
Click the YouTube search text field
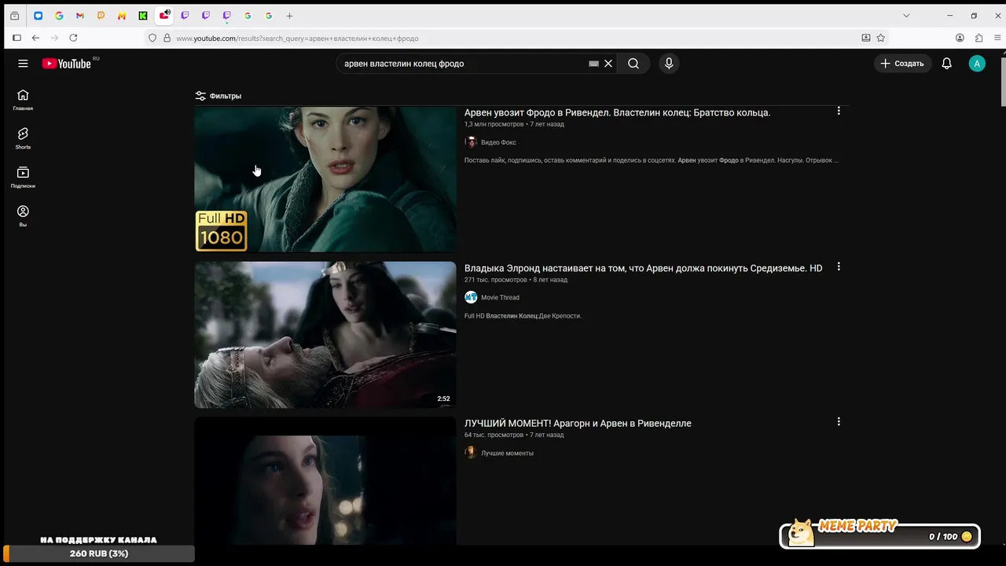[x=464, y=64]
